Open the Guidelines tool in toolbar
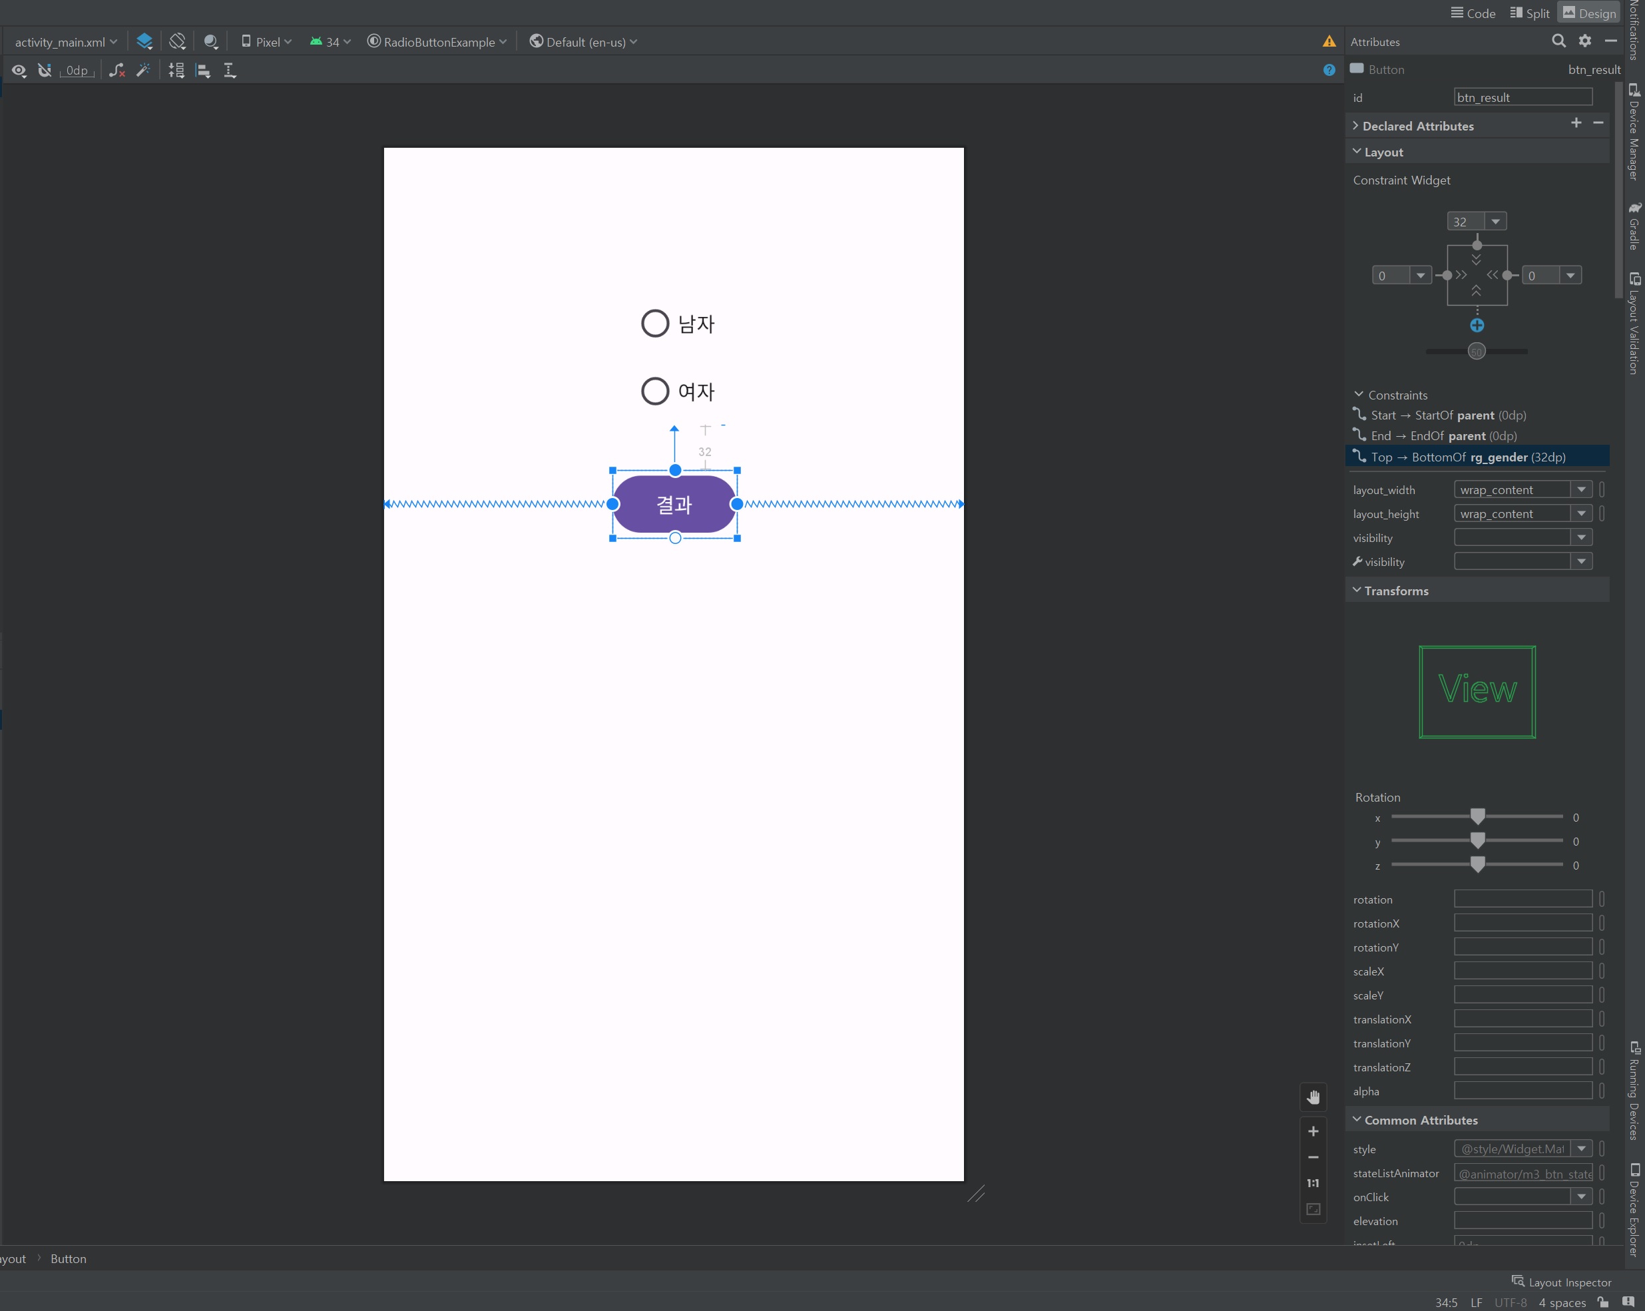 click(x=230, y=70)
